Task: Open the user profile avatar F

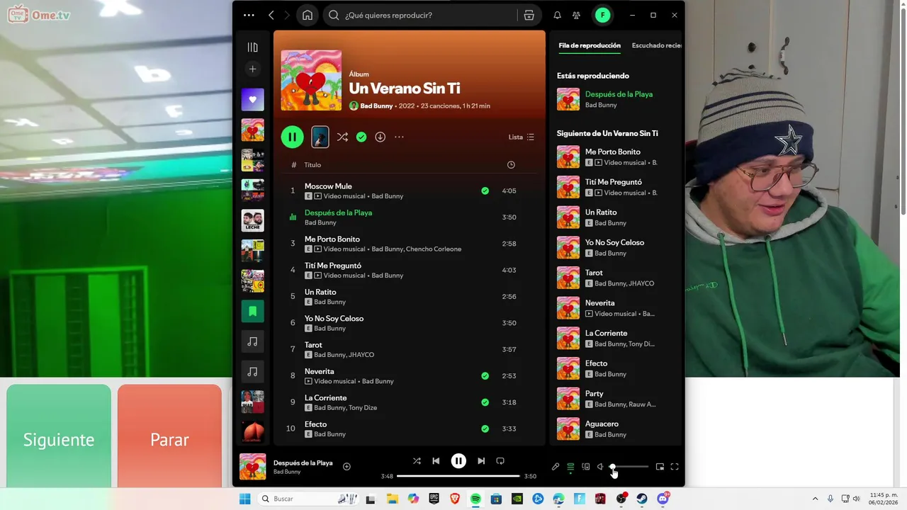Action: pyautogui.click(x=602, y=15)
